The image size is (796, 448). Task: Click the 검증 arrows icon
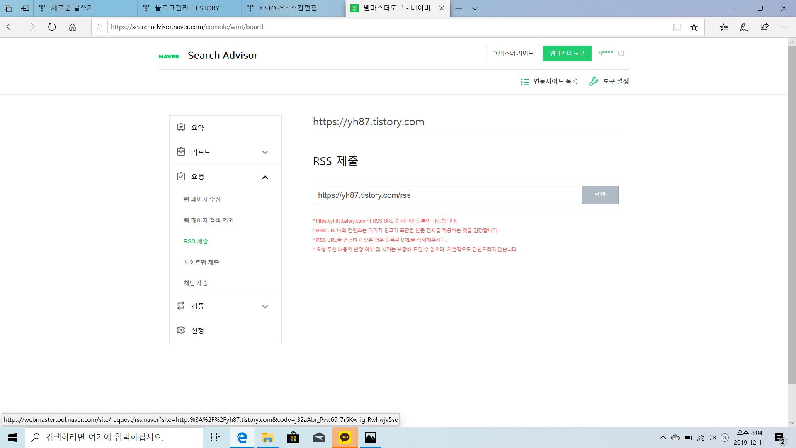point(181,306)
